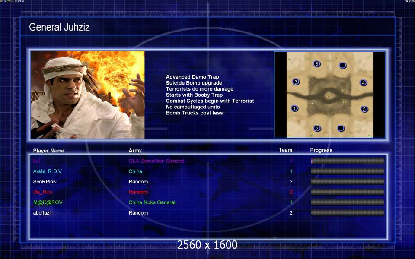415x259 pixels.
Task: Pick start position marker 3 on the map
Action: 296,82
